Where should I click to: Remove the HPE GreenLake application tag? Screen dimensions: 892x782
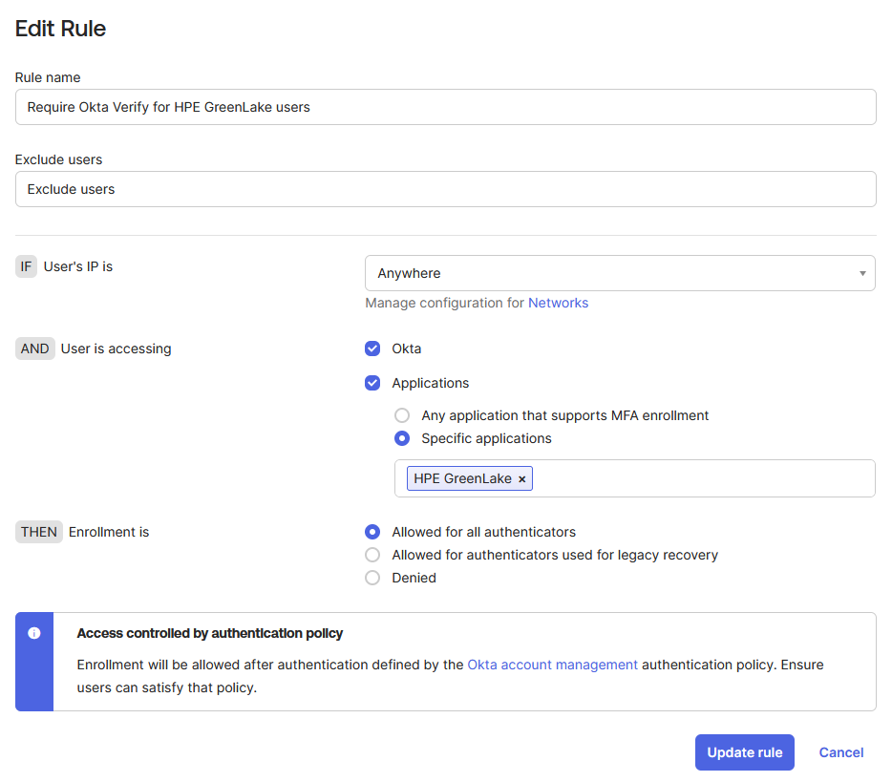tap(522, 479)
